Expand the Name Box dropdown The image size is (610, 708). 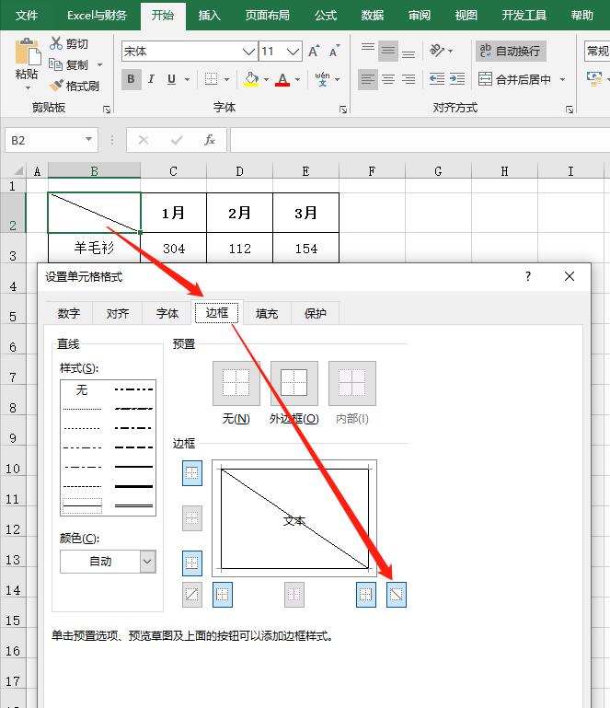[x=88, y=140]
